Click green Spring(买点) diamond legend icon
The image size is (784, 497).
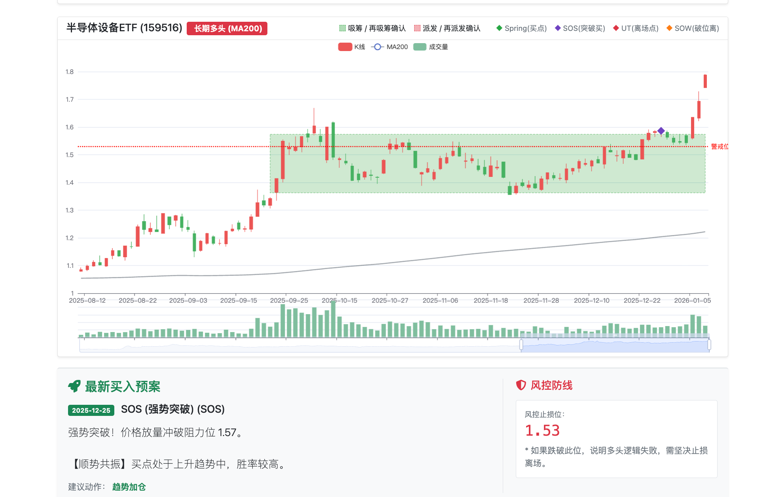click(x=499, y=28)
